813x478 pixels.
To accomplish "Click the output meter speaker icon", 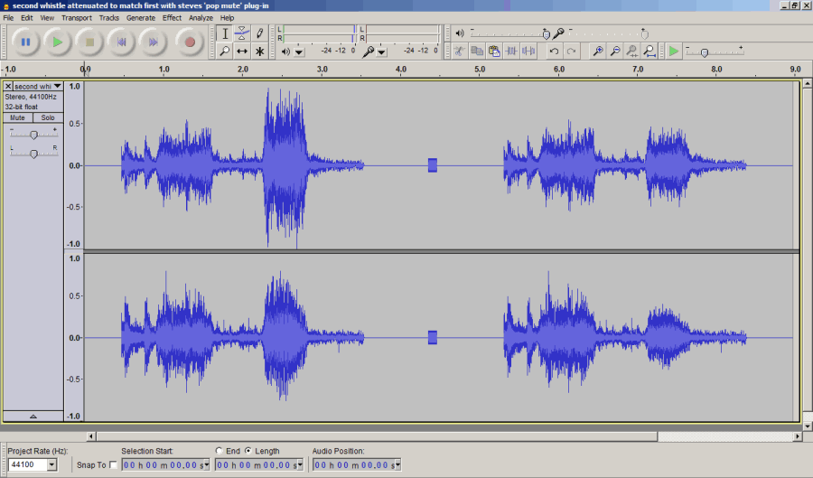I will click(285, 52).
